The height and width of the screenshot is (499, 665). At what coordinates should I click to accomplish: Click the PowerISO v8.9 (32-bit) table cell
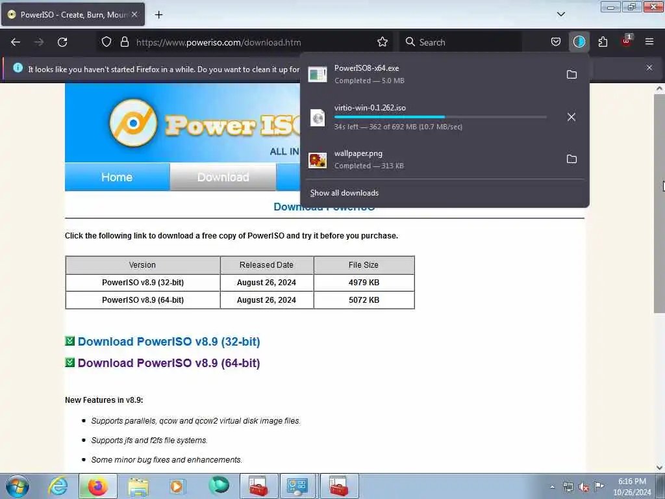click(143, 283)
